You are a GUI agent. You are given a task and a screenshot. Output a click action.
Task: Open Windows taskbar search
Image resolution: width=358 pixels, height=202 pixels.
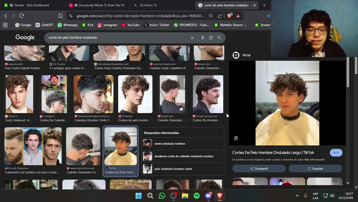[x=150, y=196]
